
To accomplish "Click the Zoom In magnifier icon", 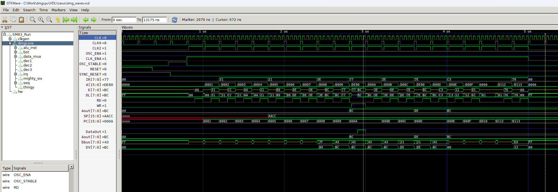I will click(x=41, y=20).
